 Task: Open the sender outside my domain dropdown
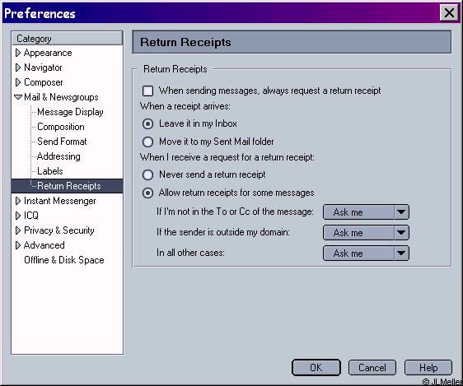[x=366, y=233]
